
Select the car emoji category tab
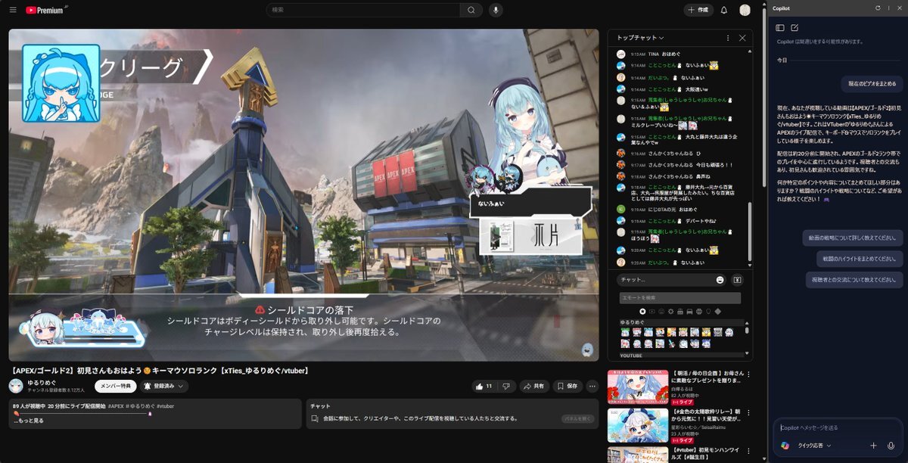click(x=689, y=311)
